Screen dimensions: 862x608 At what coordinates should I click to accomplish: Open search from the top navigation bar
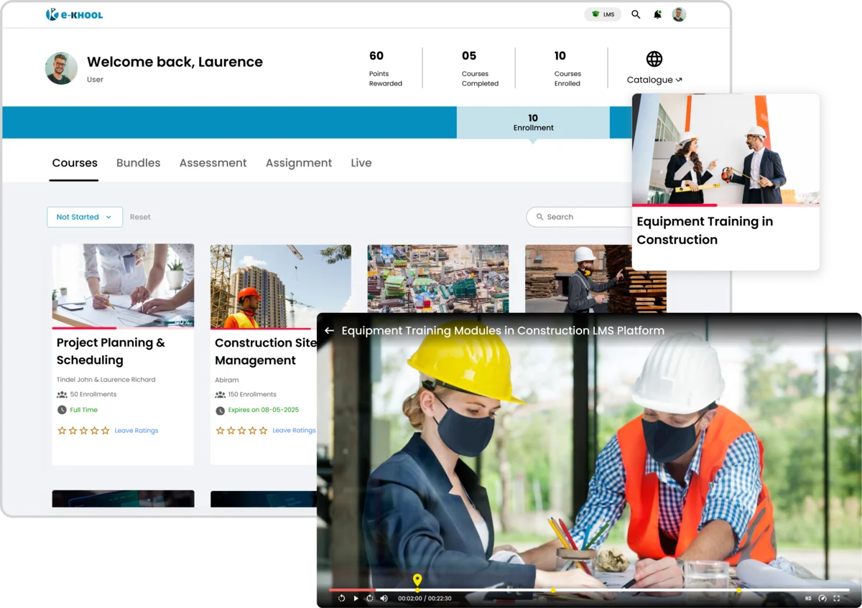[636, 14]
